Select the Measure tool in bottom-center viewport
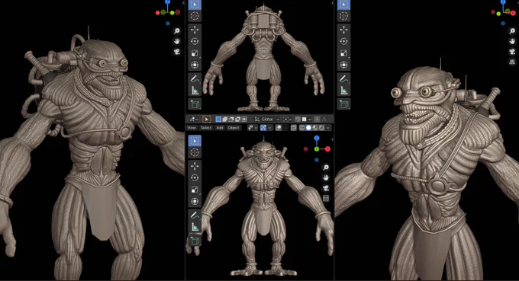The height and width of the screenshot is (281, 519). (x=195, y=227)
